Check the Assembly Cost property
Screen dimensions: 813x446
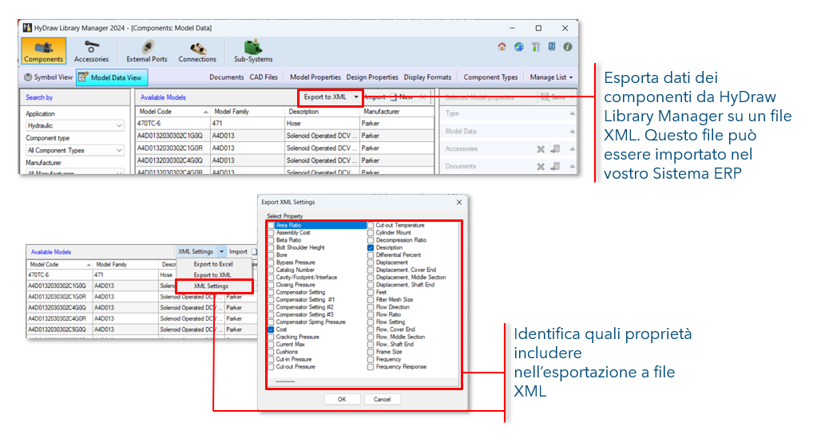click(x=271, y=233)
